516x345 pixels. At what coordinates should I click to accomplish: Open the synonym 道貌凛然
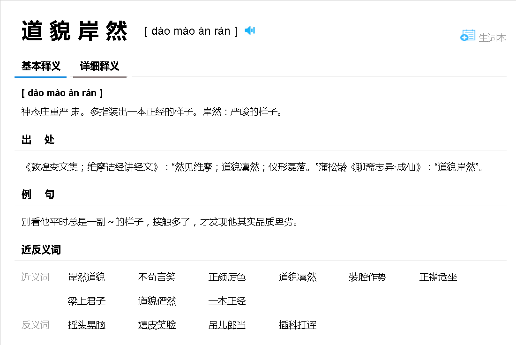297,277
